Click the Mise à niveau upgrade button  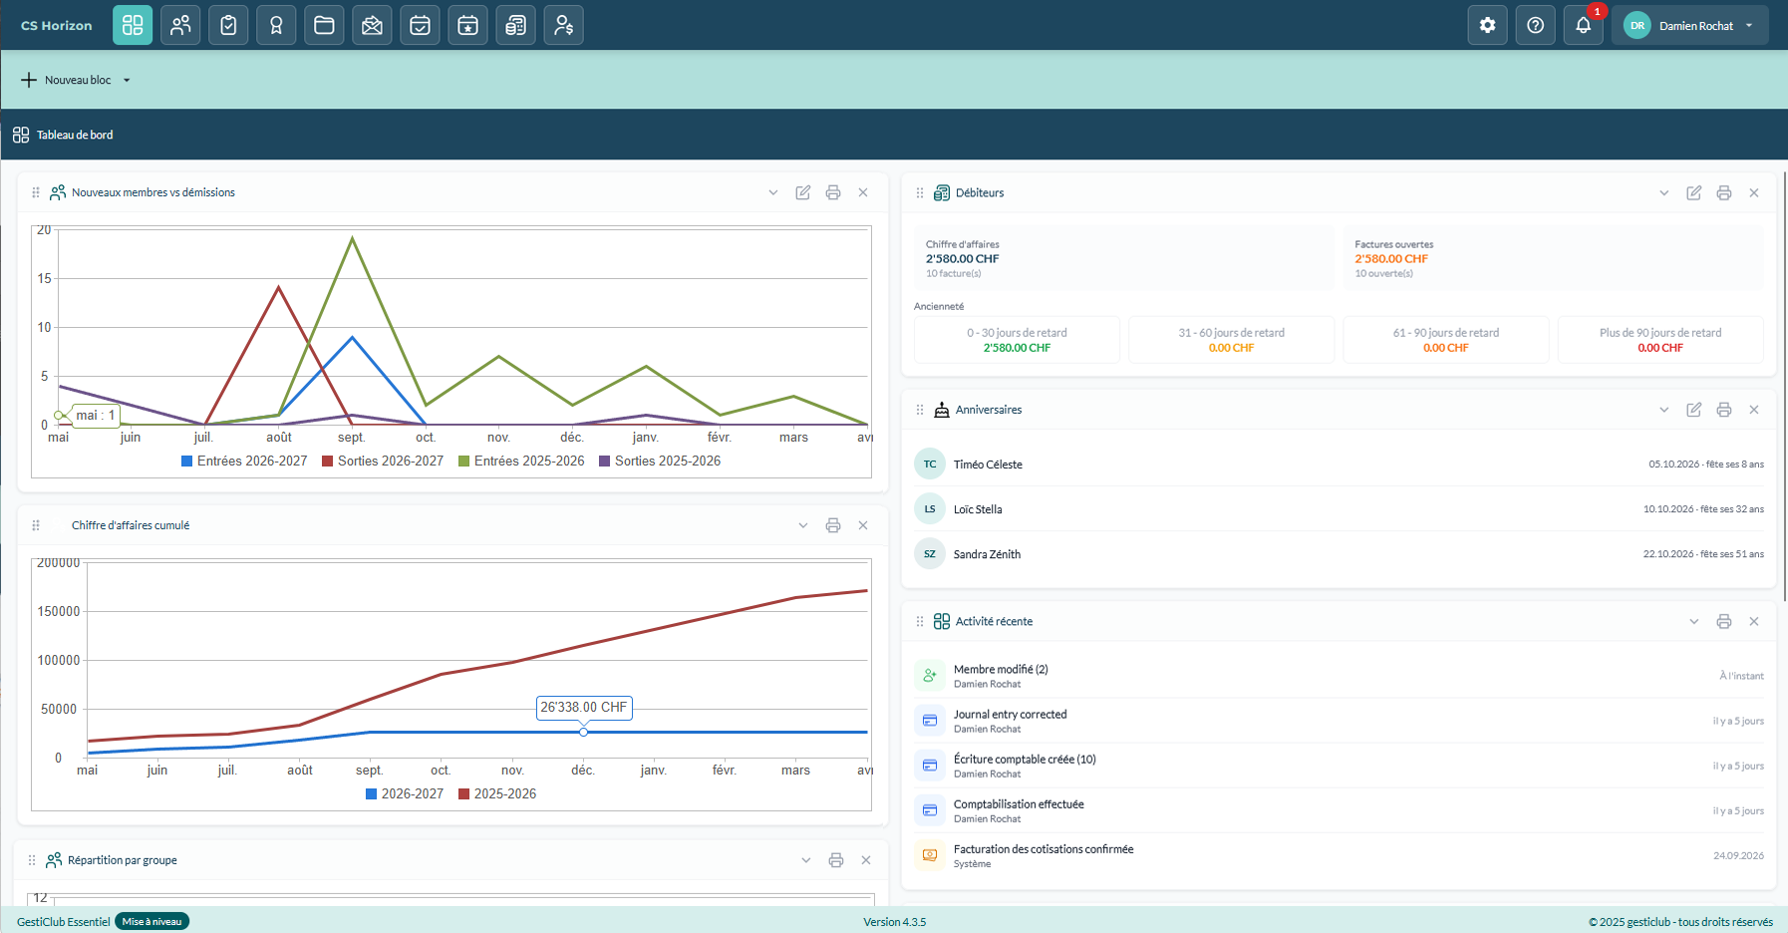(151, 921)
